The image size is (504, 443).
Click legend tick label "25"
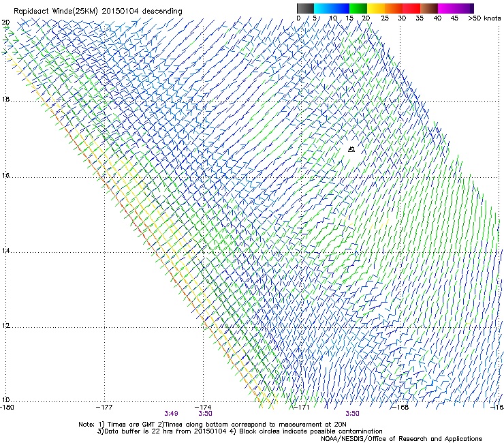[x=385, y=18]
